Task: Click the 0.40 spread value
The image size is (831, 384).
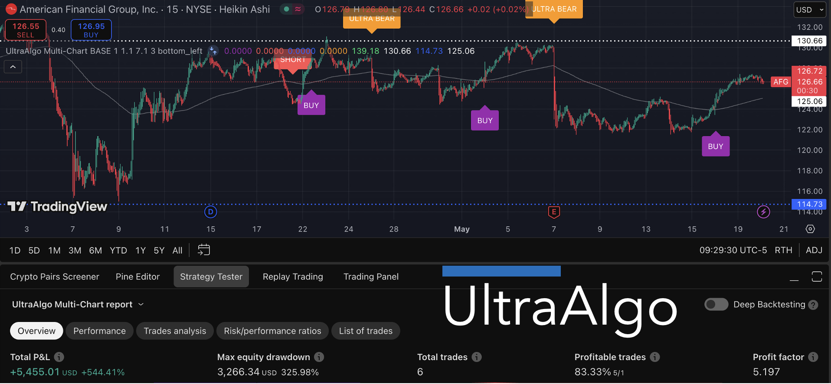Action: coord(58,30)
